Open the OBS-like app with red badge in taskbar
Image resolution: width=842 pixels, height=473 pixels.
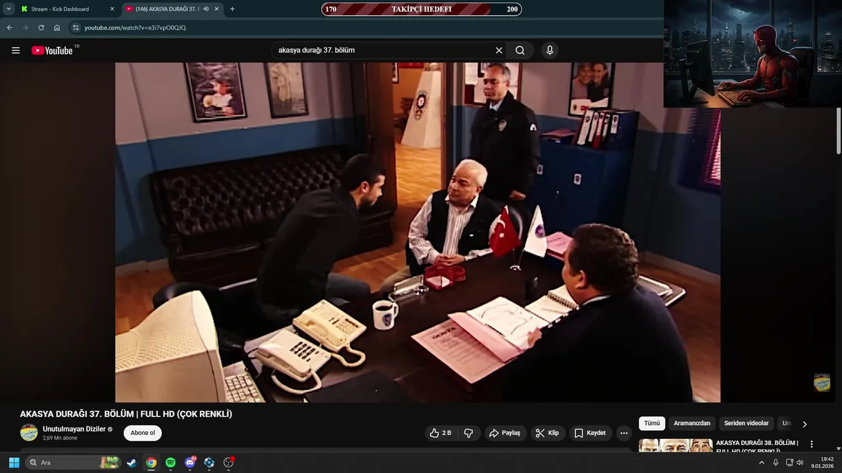click(229, 462)
